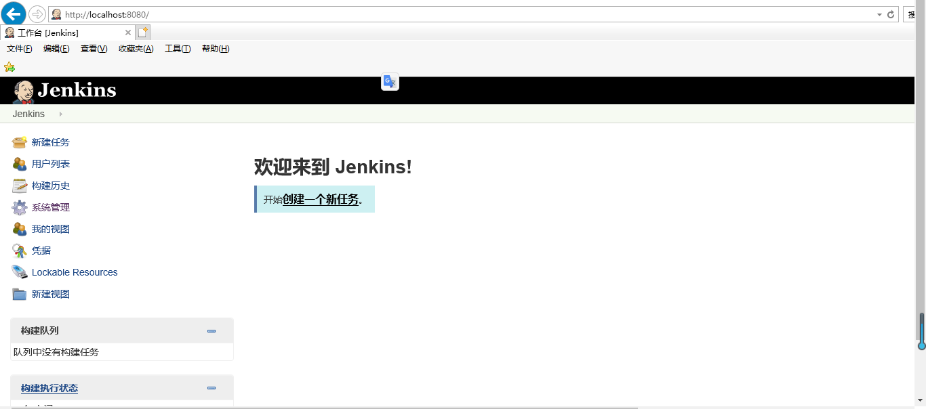
Task: Click the 新建任务 icon
Action: pos(20,142)
